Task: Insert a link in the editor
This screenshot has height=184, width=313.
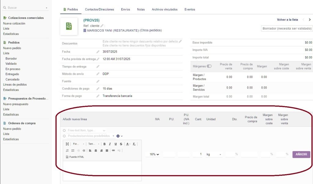Action: (x=113, y=150)
